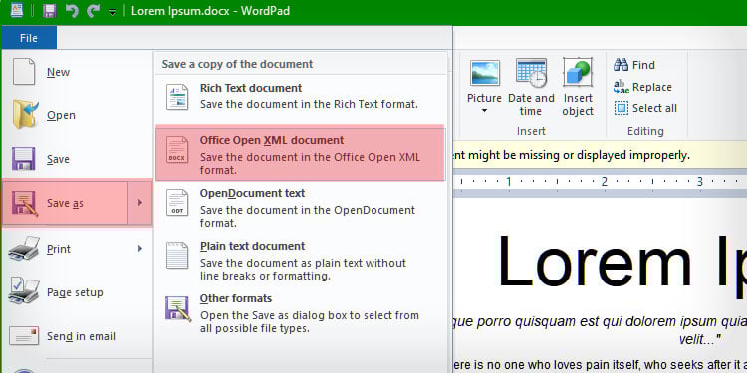Screen dimensions: 747x373
Task: Open Page setup from the File menu
Action: (x=77, y=292)
